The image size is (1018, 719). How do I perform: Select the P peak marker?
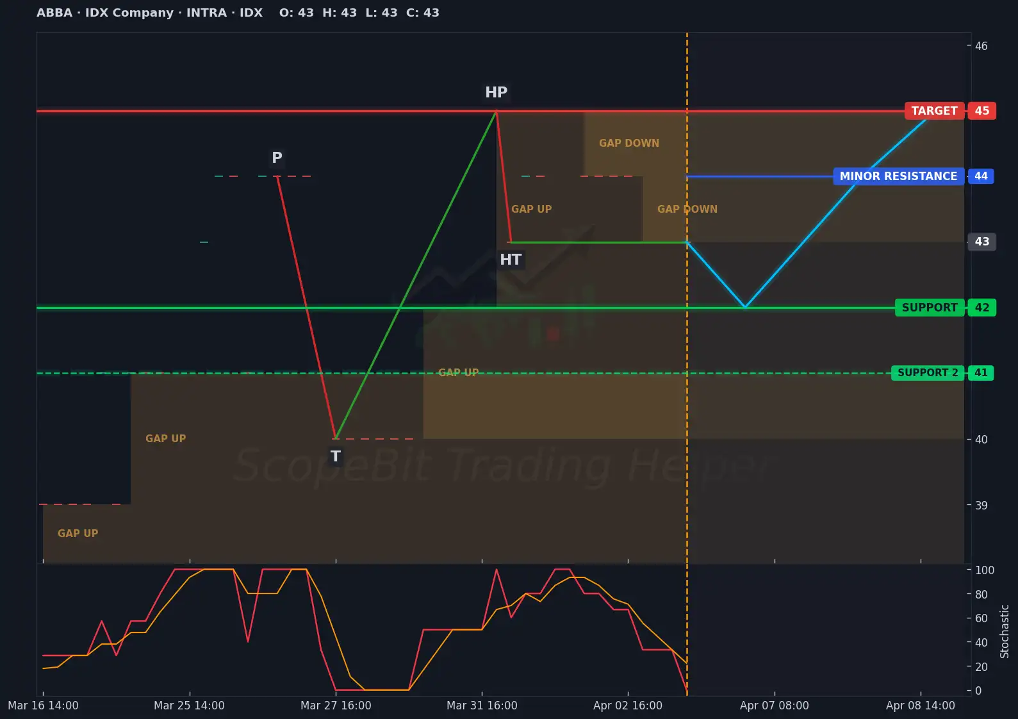[x=277, y=158]
